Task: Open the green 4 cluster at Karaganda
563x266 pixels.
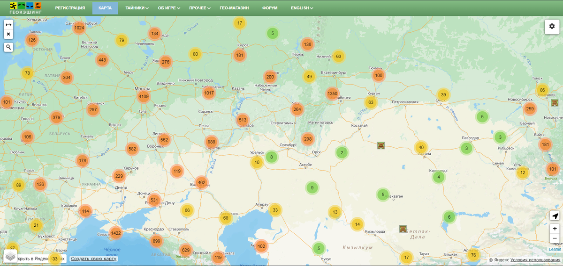Action: pyautogui.click(x=439, y=177)
